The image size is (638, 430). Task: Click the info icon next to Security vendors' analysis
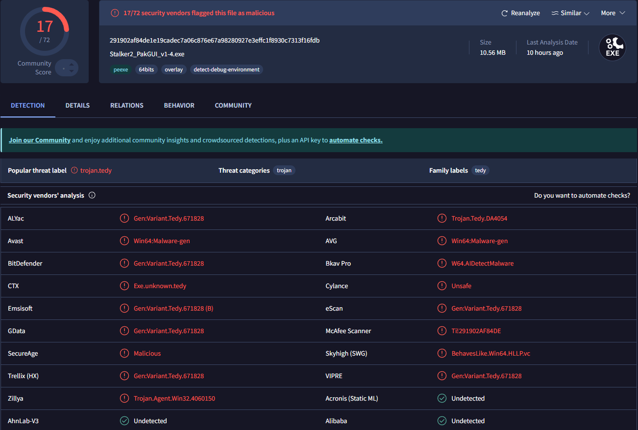click(92, 195)
